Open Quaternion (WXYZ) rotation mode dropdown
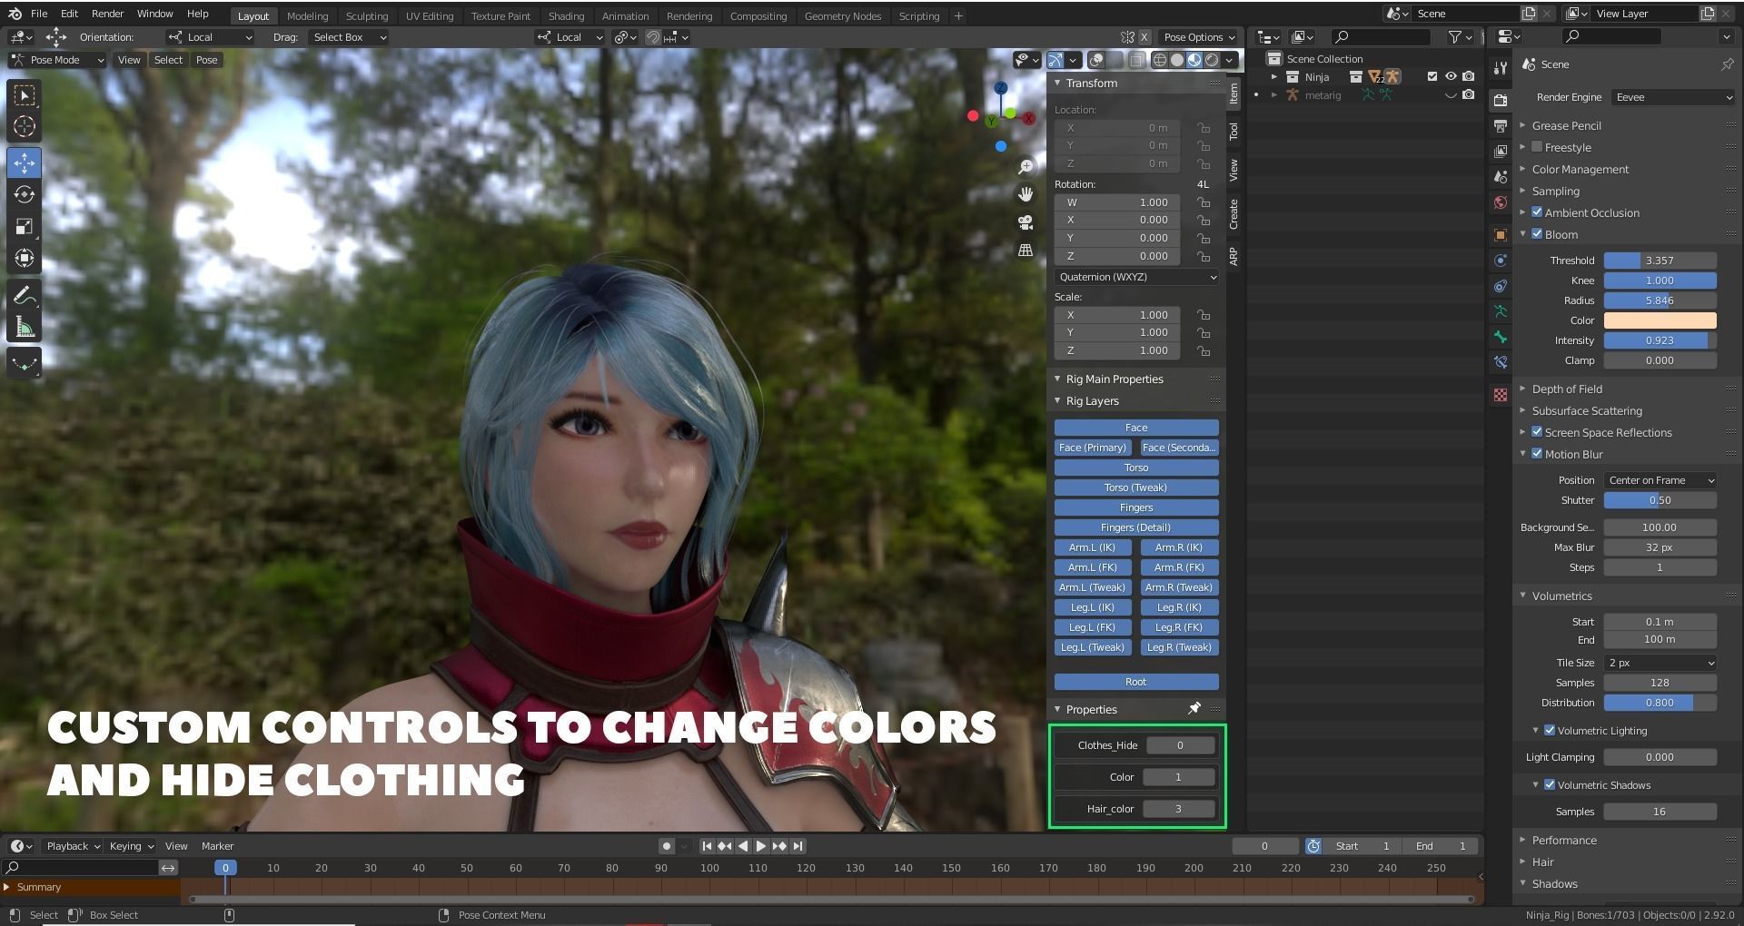Image resolution: width=1744 pixels, height=926 pixels. (1136, 277)
